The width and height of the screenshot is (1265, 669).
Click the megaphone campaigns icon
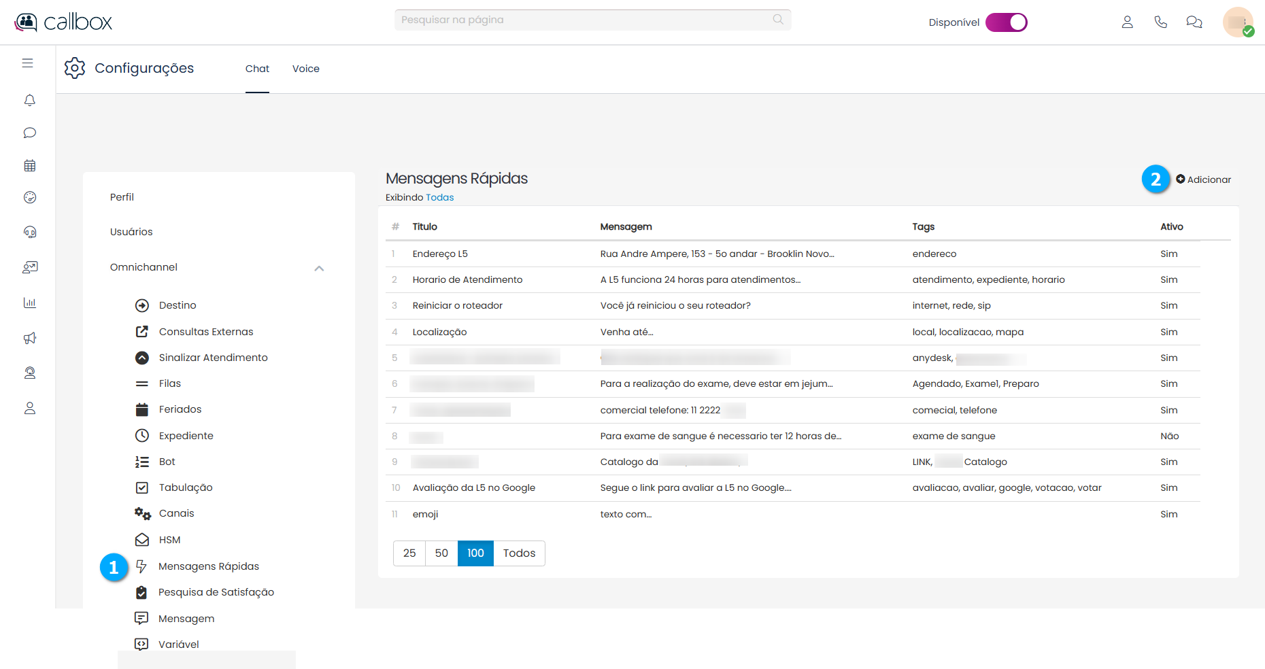pyautogui.click(x=29, y=338)
